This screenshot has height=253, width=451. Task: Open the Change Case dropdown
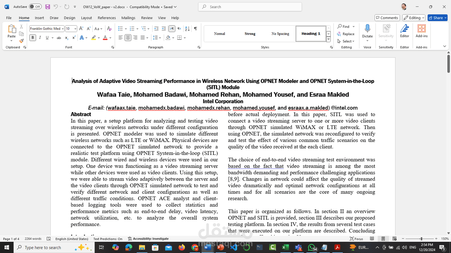pyautogui.click(x=98, y=29)
